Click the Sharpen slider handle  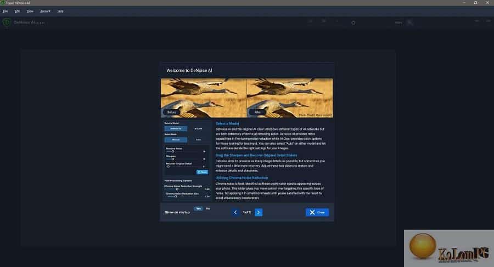pyautogui.click(x=173, y=159)
